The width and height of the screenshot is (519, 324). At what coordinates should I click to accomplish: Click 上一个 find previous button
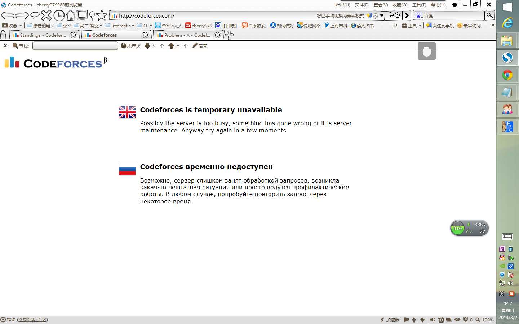178,46
